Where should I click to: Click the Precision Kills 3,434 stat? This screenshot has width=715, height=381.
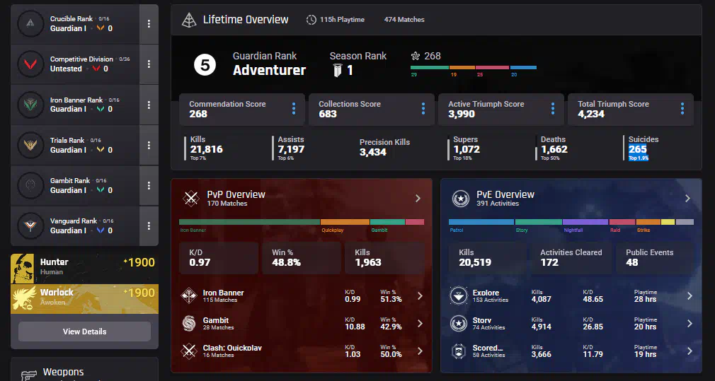384,148
